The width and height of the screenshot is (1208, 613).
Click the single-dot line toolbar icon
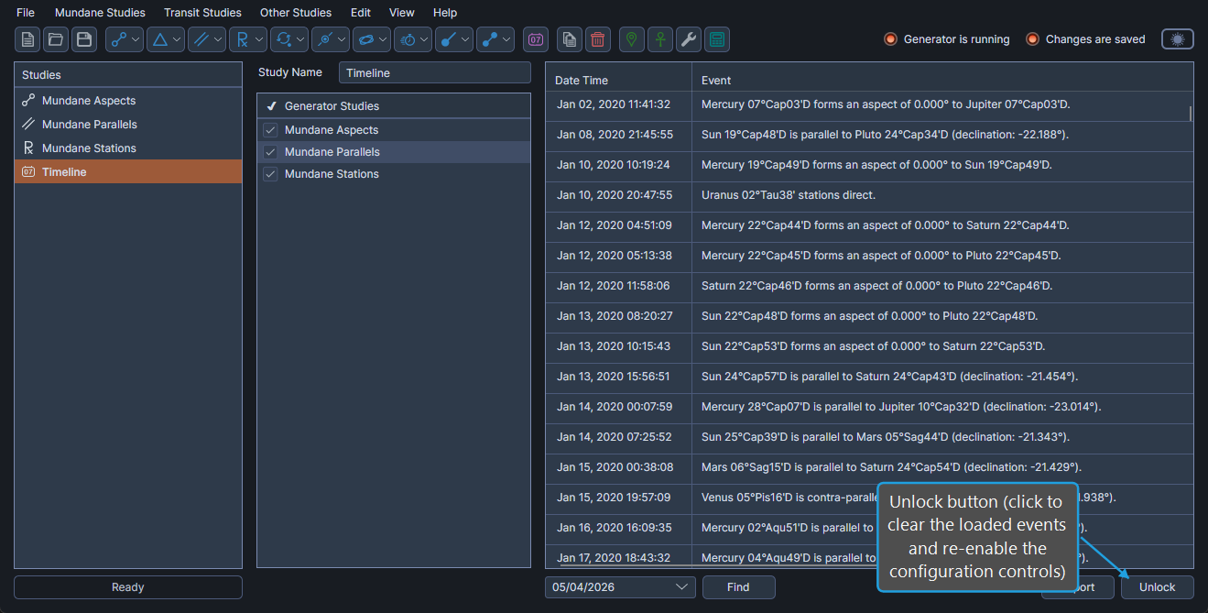tap(448, 39)
